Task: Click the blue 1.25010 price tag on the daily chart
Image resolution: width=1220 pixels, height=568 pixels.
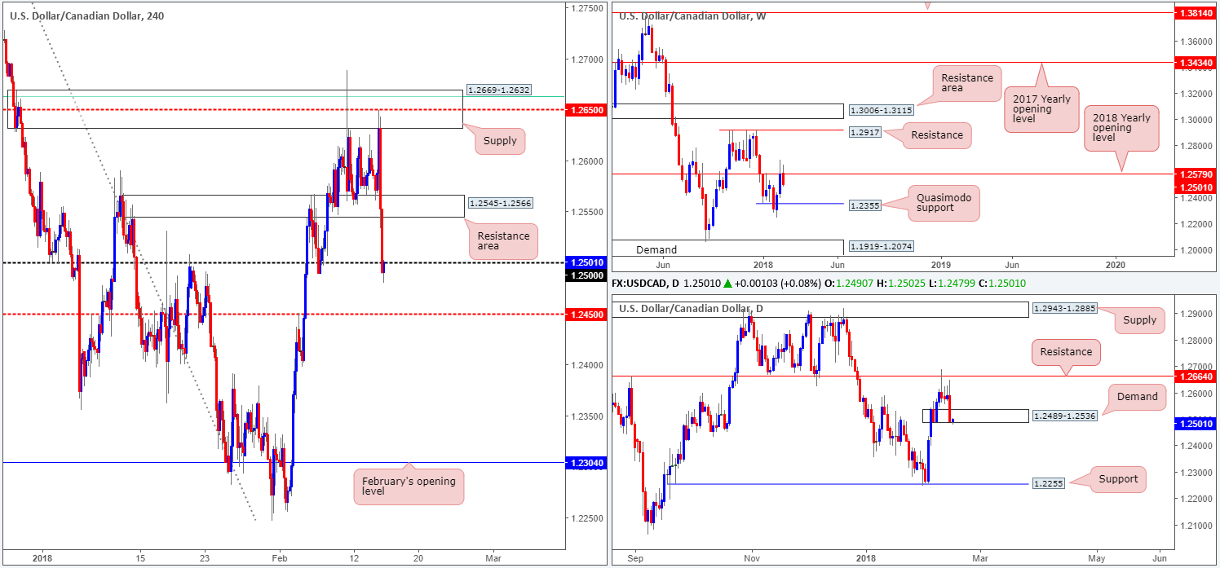Action: coord(1196,424)
